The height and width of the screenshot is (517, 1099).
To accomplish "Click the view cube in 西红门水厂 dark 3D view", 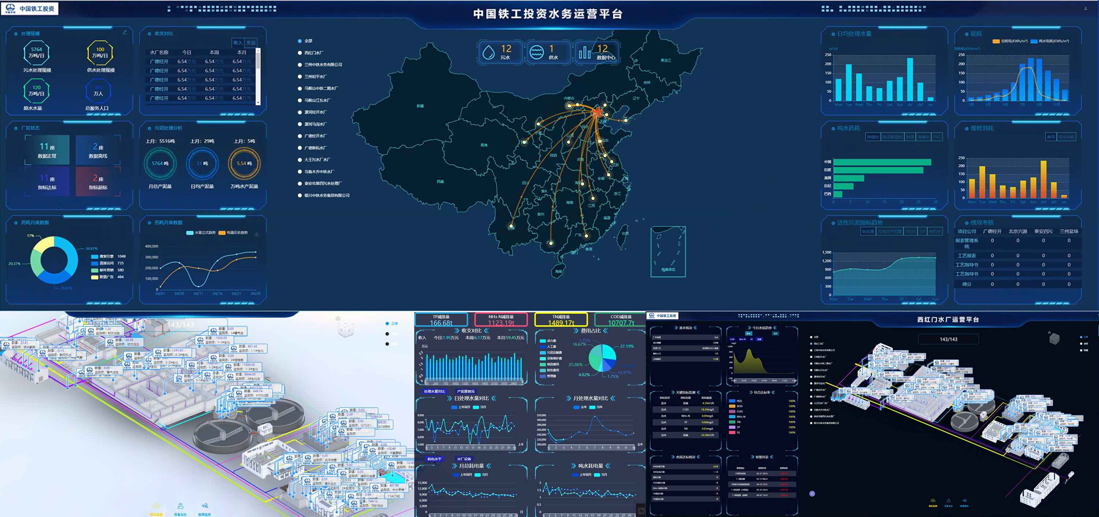I will [1054, 339].
